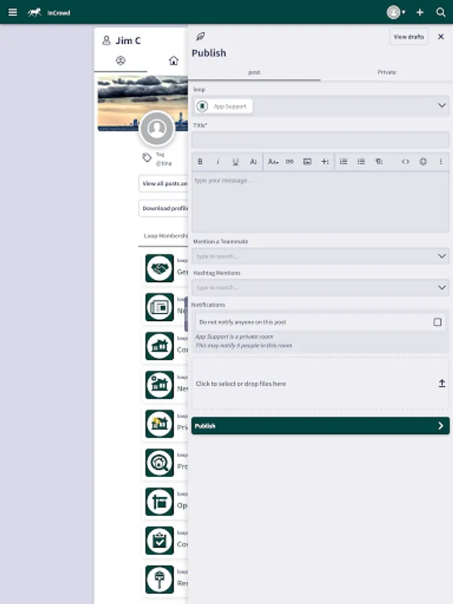Click the tag icon on profile
The height and width of the screenshot is (604, 453).
click(x=147, y=158)
